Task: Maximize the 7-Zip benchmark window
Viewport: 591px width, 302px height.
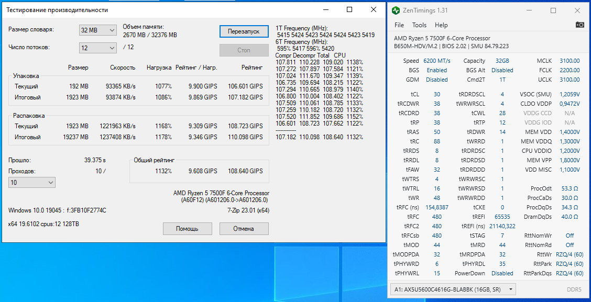Action: pyautogui.click(x=349, y=10)
